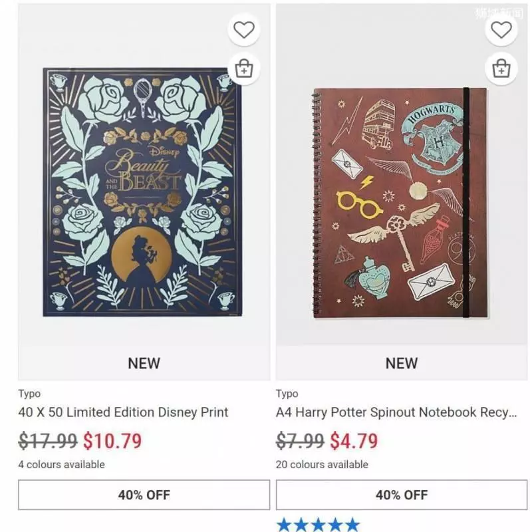
Task: Tap the crossed-out $17.99 original price
Action: pos(48,441)
